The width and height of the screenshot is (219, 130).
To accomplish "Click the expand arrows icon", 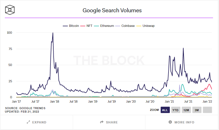I will point(28,122).
